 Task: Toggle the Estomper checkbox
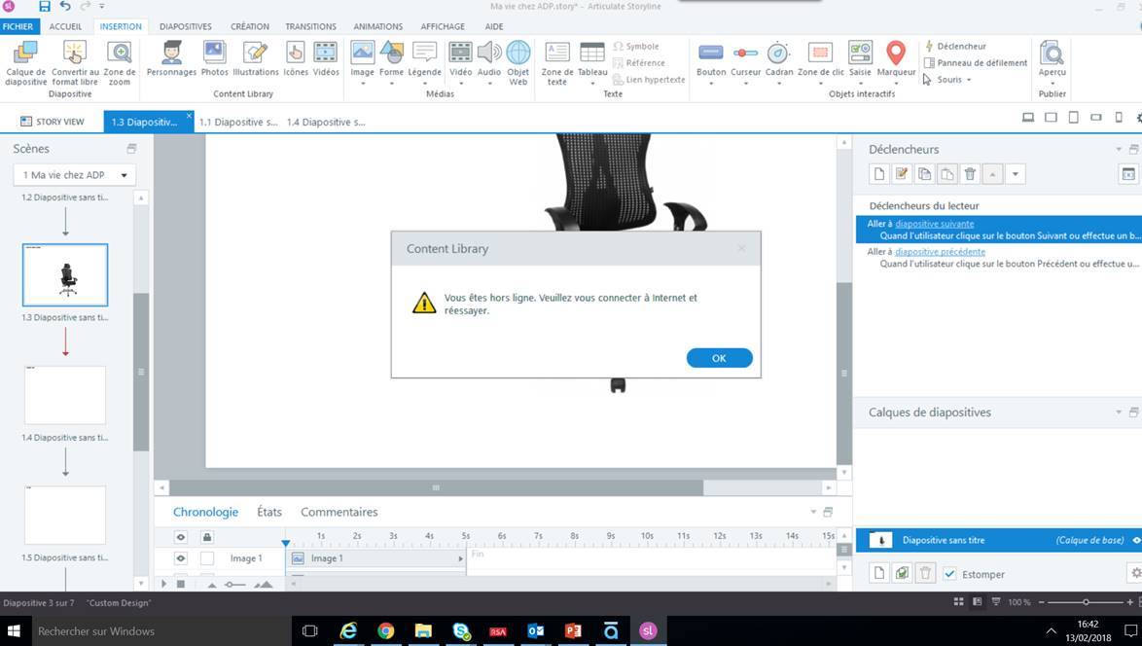(x=949, y=574)
